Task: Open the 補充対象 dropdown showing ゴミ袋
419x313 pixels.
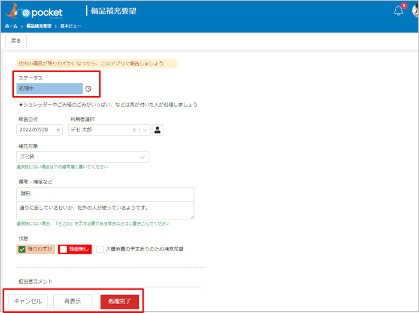Action: (83, 157)
